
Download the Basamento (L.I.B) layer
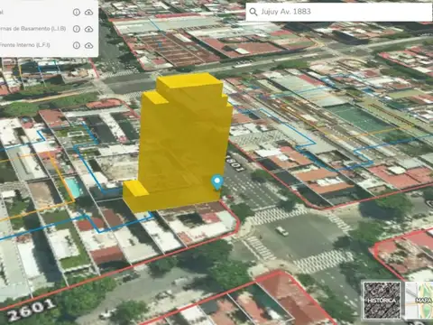coord(88,29)
